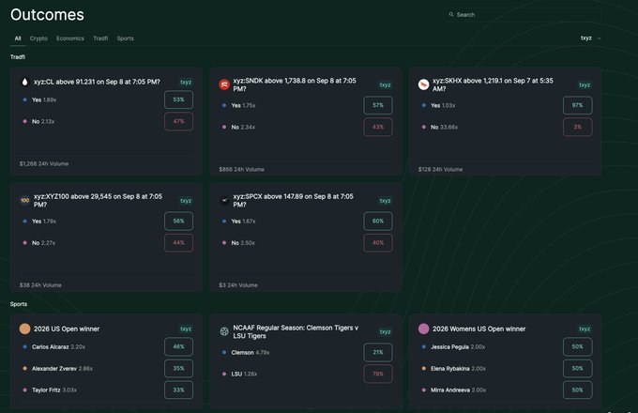Click the Outcomes page heading
Viewport: 638px width, 413px height.
(x=47, y=15)
